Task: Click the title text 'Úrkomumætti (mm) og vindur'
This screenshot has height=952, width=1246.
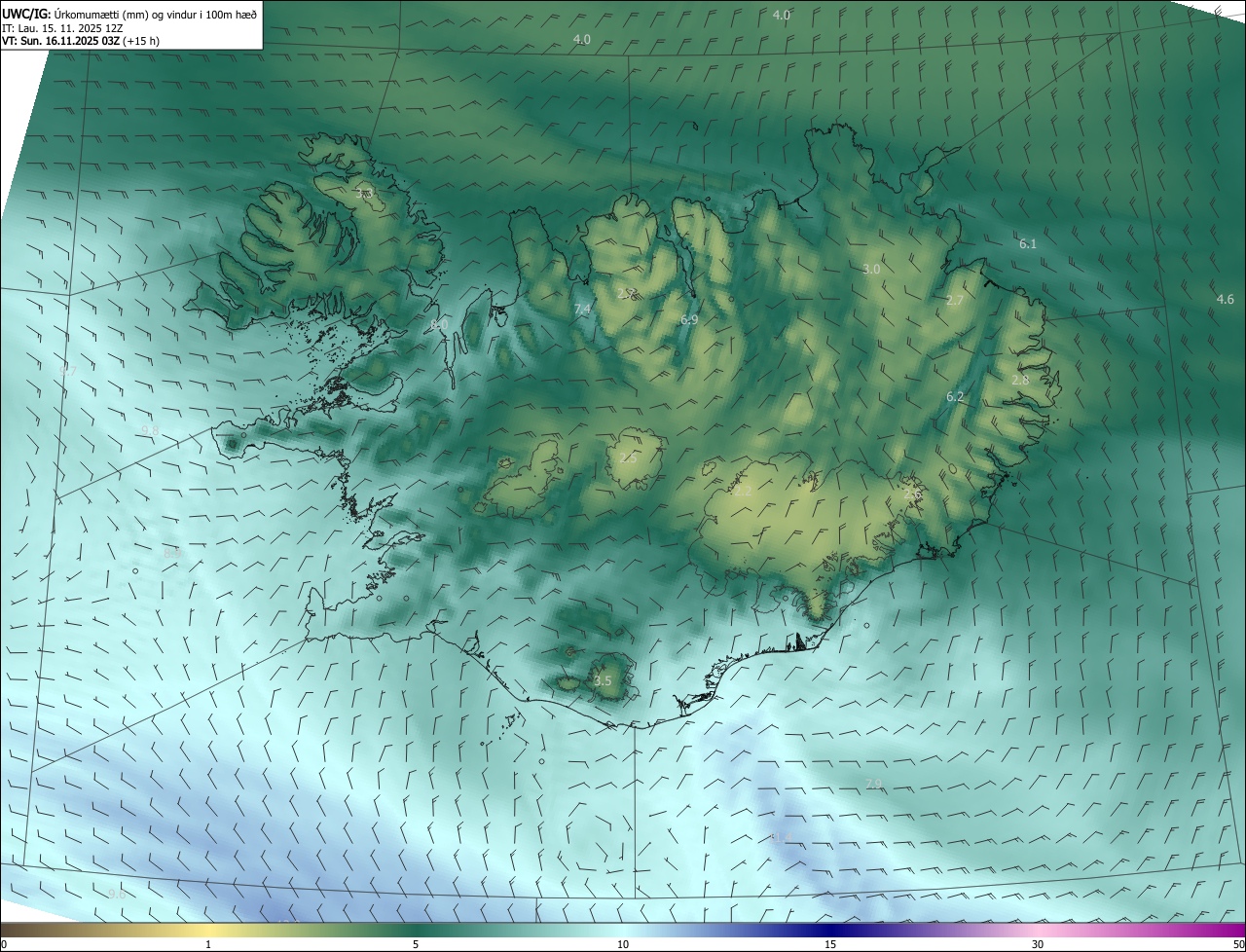Action: pos(128,14)
